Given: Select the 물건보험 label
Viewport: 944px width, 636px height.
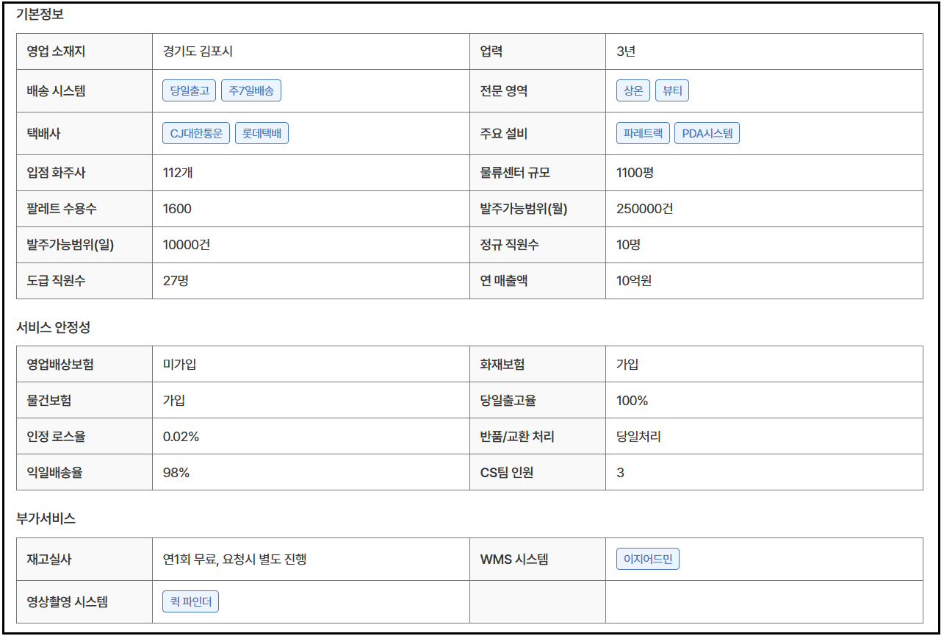Looking at the screenshot, I should (49, 401).
